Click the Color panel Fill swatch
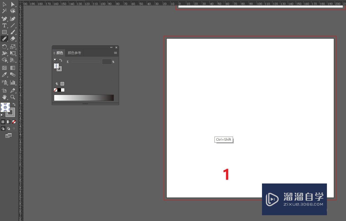Screen dimensions: 346x221 click(x=56, y=66)
